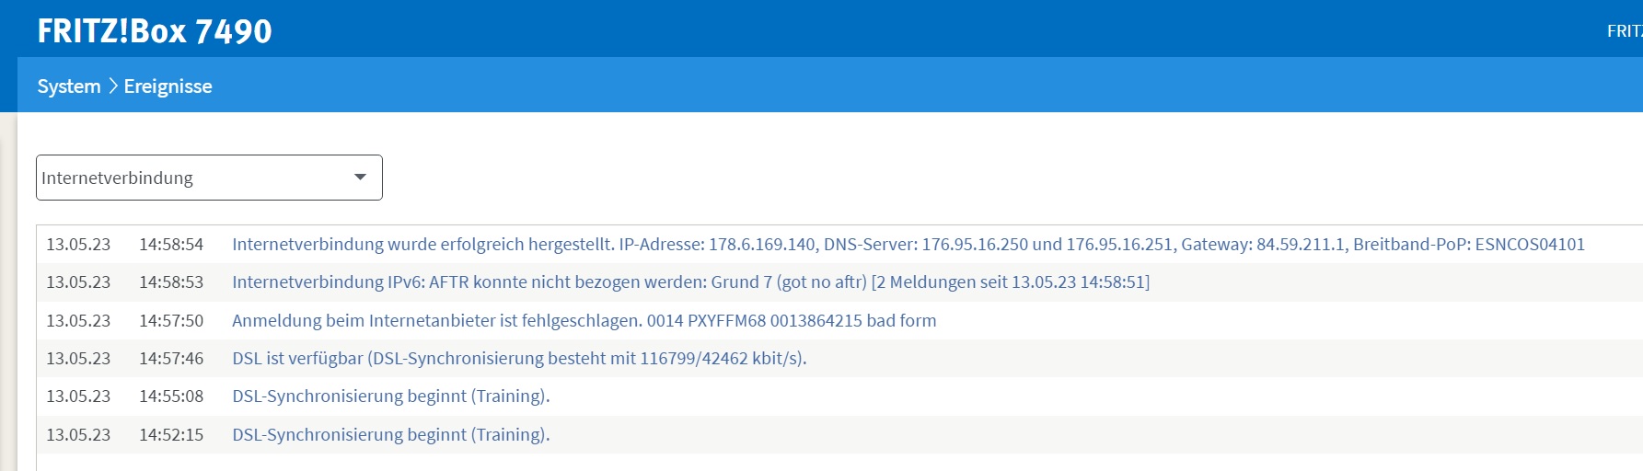Click the time 14:57:50 in the log
The width and height of the screenshot is (1643, 471).
tap(171, 321)
